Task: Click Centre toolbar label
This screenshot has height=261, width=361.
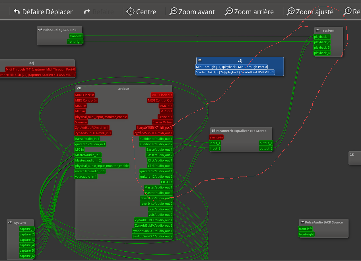Action: (x=146, y=12)
